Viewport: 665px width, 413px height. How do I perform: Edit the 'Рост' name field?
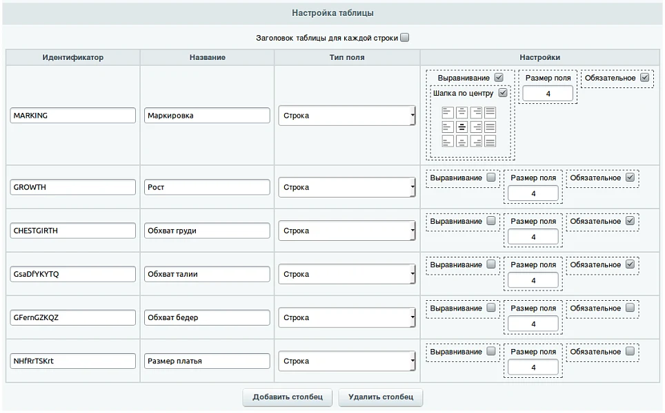[207, 187]
